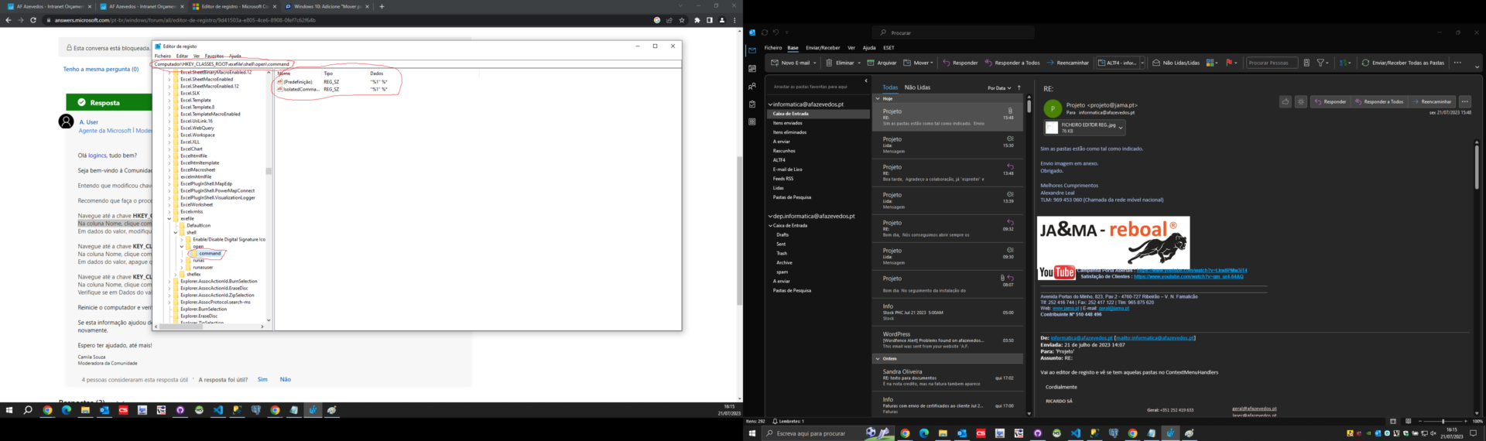Open the Calendar view in Outlook sidebar
Screen dimensions: 1486x441
click(x=752, y=68)
